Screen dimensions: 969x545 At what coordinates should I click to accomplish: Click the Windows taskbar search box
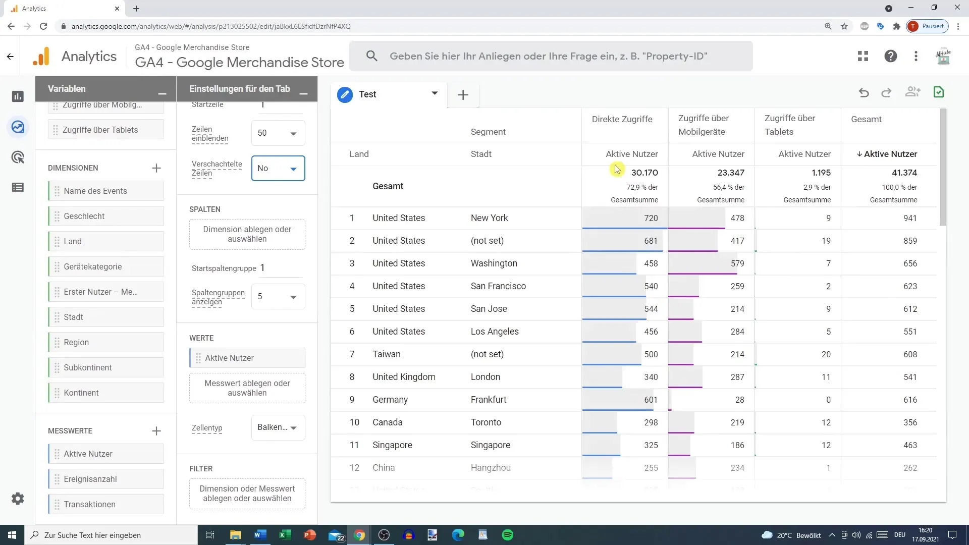point(111,535)
